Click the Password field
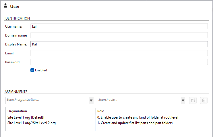 tap(119, 62)
